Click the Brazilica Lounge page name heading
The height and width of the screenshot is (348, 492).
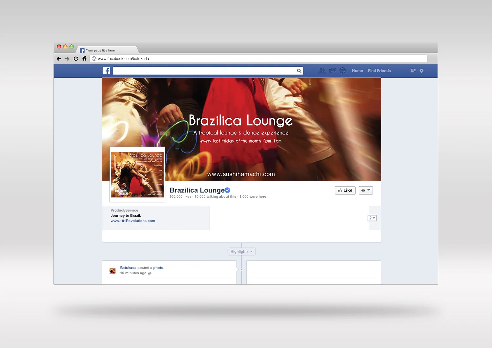tap(197, 190)
